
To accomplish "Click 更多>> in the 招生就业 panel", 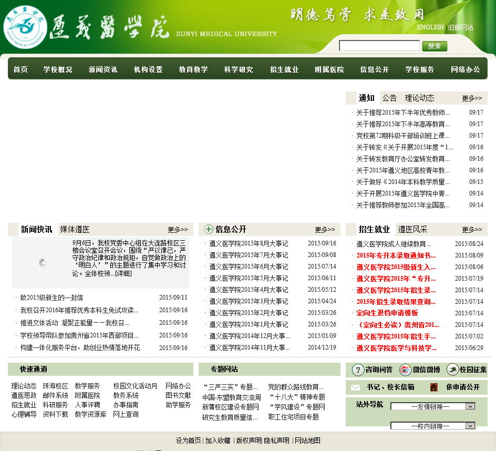I will [x=472, y=230].
